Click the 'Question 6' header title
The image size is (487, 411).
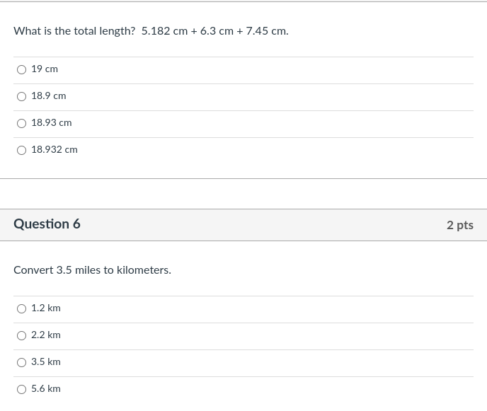tap(47, 224)
